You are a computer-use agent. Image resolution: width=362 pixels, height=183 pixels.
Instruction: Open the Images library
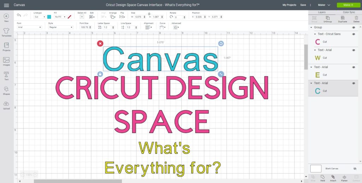6,61
